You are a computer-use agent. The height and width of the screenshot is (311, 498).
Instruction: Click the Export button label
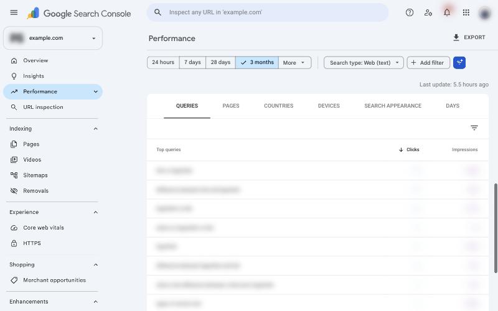point(474,37)
